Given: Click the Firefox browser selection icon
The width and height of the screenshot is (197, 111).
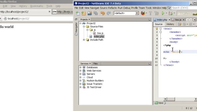Looking at the screenshot, I should point(143,13).
